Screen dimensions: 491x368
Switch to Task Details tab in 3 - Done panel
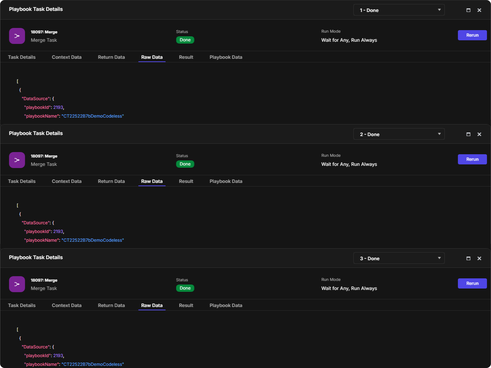click(22, 306)
